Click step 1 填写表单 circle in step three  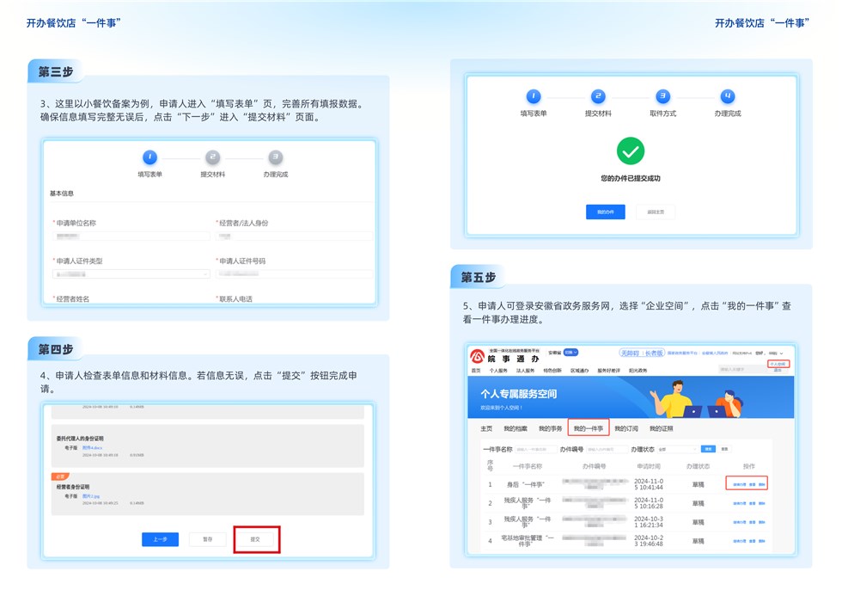point(149,157)
